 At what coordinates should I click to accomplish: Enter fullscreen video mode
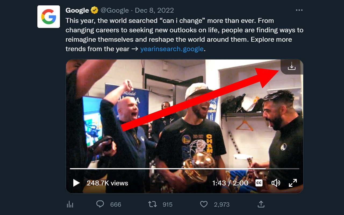tap(293, 183)
